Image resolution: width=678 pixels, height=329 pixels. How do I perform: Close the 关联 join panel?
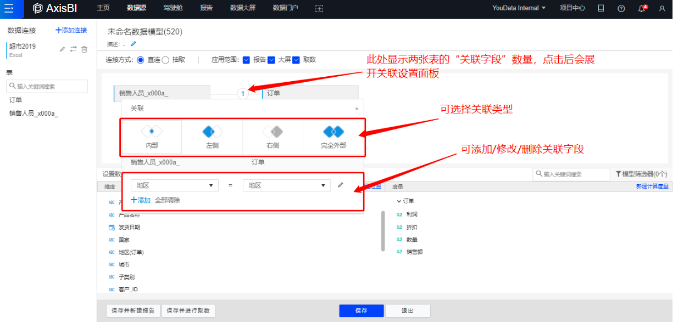pos(357,109)
